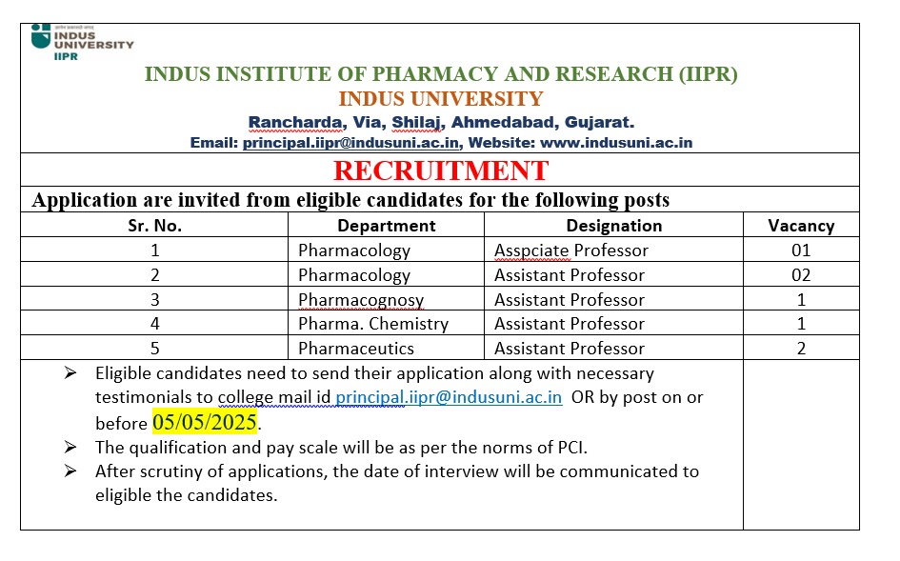Select the red RECRUITMENT heading
Screen dimensions: 900x561
tap(441, 170)
